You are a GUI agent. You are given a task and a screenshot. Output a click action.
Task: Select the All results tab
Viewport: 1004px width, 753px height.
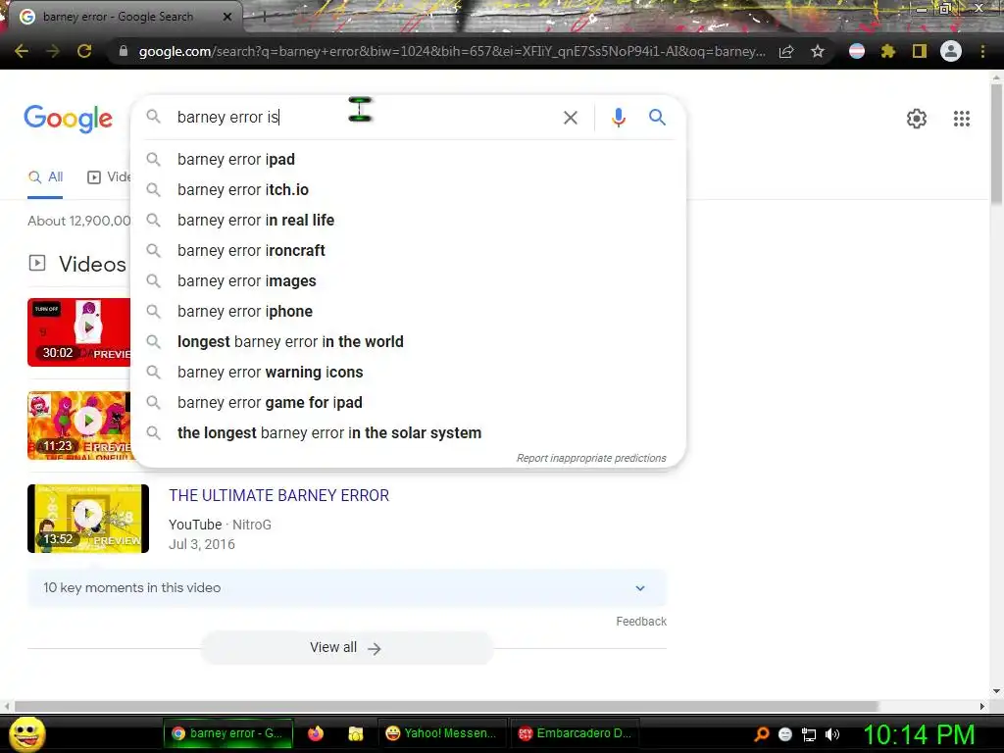click(45, 177)
